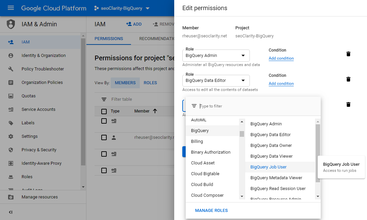Select BigQuery Job User role
Viewport: 367px width, 220px height.
coord(268,167)
